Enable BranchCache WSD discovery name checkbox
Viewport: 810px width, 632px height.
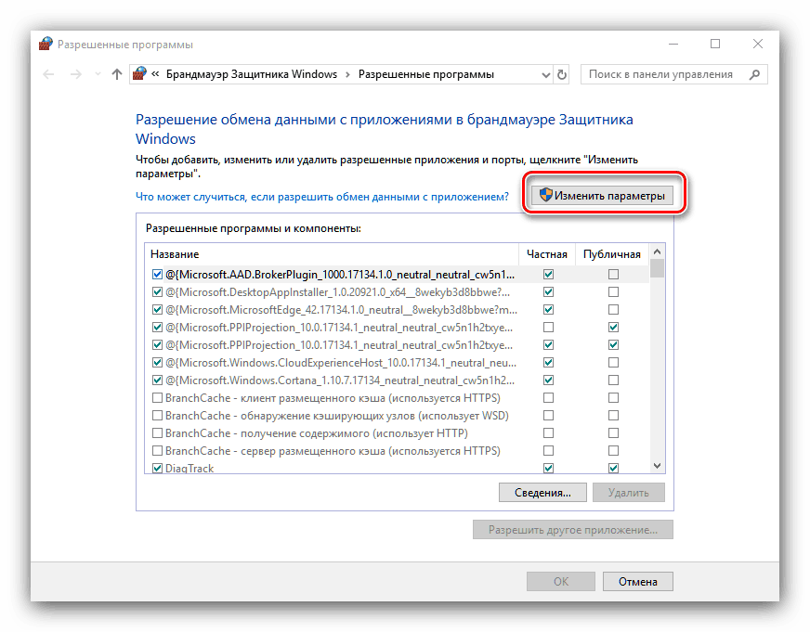157,416
